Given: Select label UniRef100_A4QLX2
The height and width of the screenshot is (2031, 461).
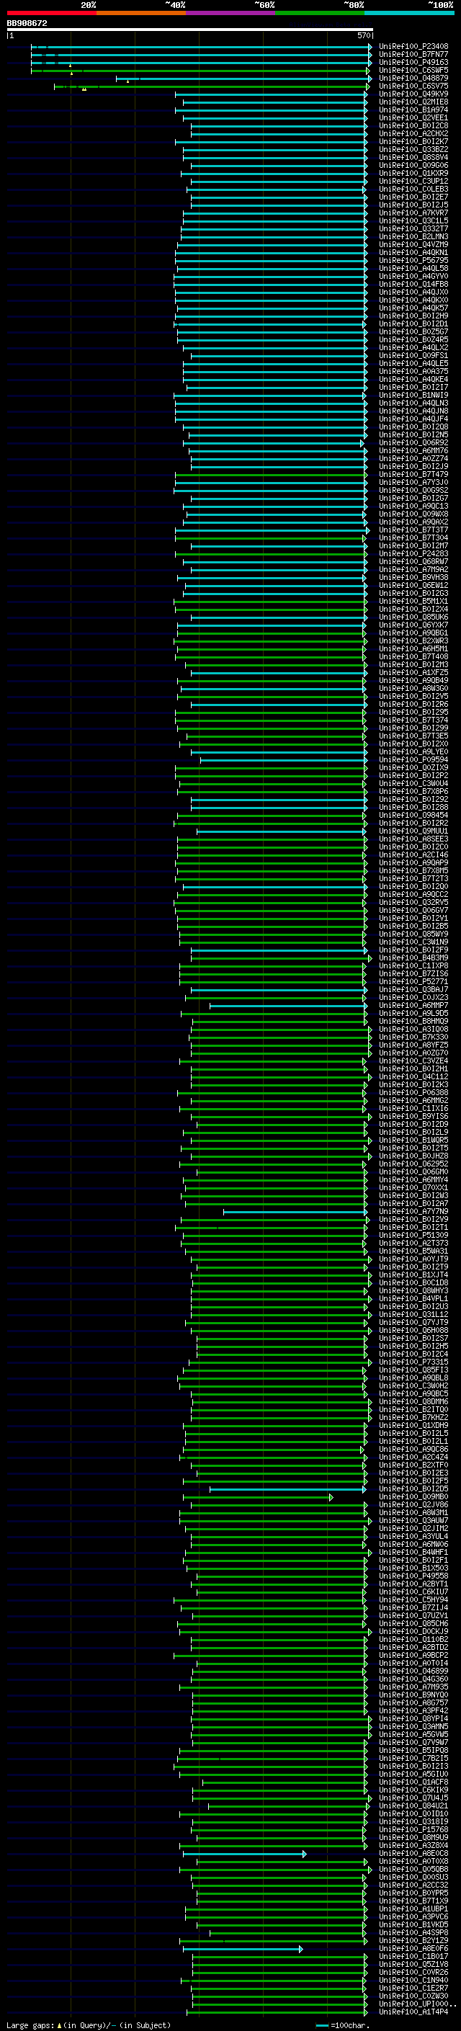Looking at the screenshot, I should [x=413, y=348].
